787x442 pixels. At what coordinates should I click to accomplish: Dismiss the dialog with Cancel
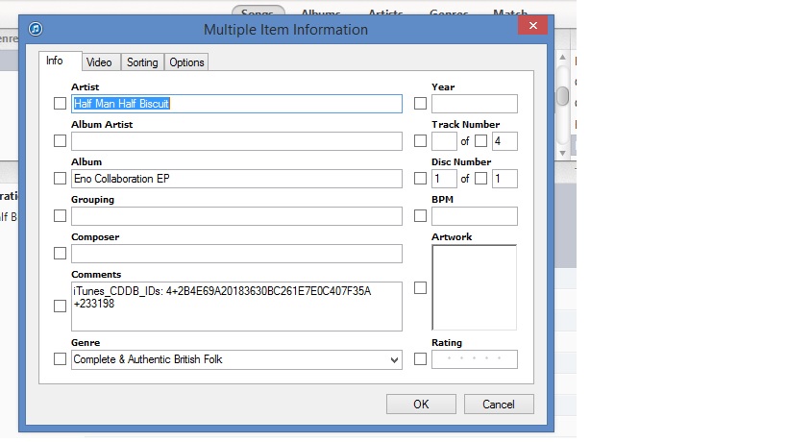pyautogui.click(x=499, y=405)
